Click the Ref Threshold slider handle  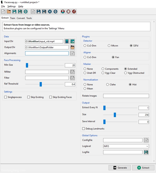coord(41,84)
